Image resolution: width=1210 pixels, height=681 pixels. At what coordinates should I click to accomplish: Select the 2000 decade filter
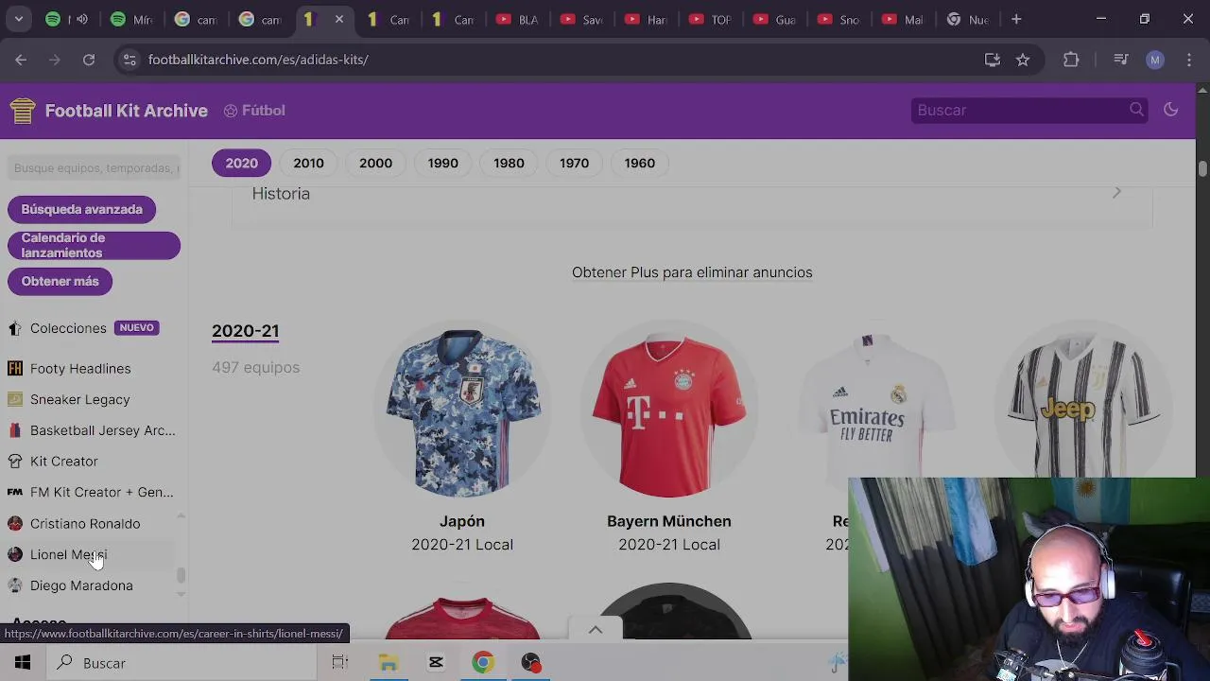click(375, 163)
